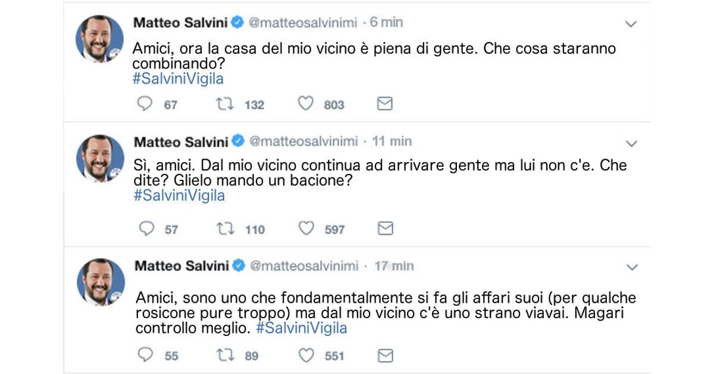714x374 pixels.
Task: Click the envelope icon under the 17 min tweet
Action: (x=384, y=354)
